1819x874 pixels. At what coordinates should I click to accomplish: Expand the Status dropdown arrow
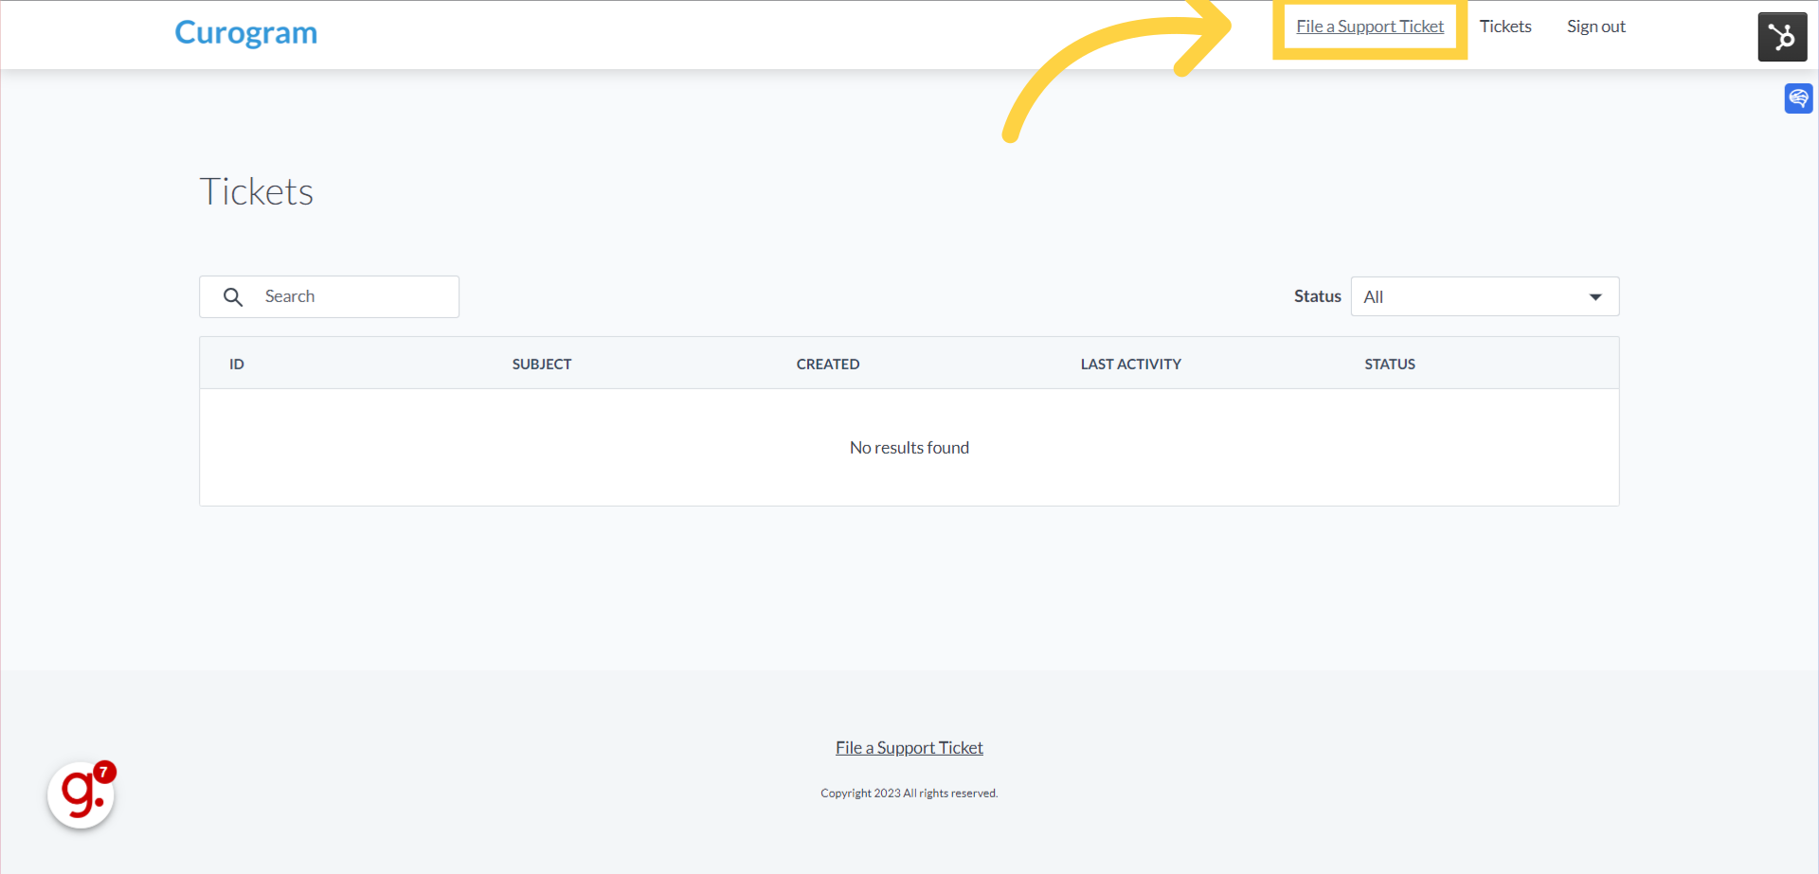tap(1596, 296)
